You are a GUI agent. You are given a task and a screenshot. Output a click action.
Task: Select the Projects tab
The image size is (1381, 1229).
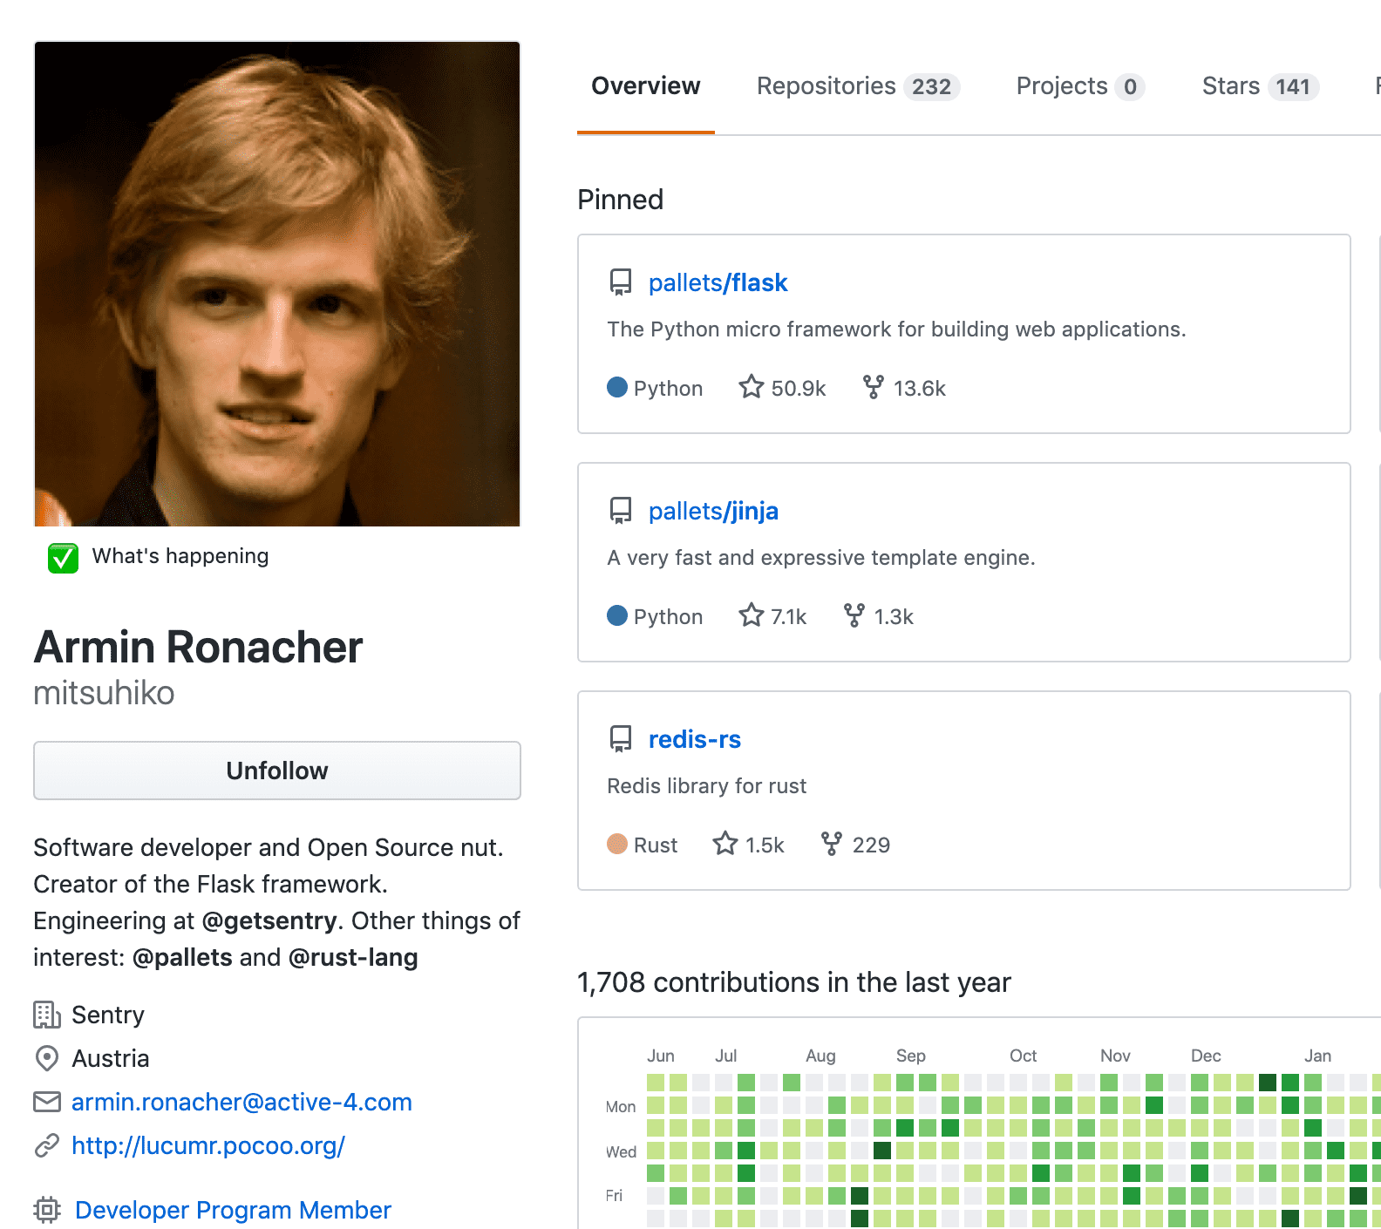coord(1080,86)
